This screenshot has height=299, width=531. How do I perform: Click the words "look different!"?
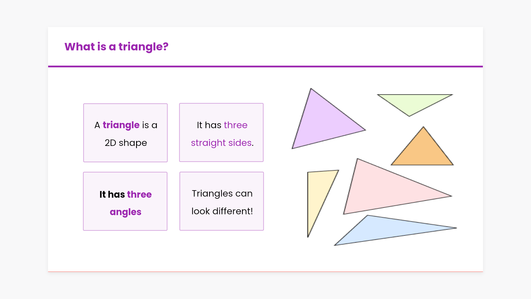[222, 211]
